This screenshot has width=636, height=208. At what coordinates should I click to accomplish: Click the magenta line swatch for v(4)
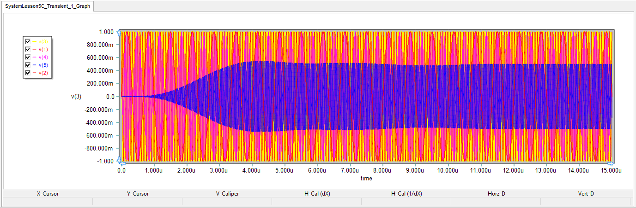coord(35,57)
